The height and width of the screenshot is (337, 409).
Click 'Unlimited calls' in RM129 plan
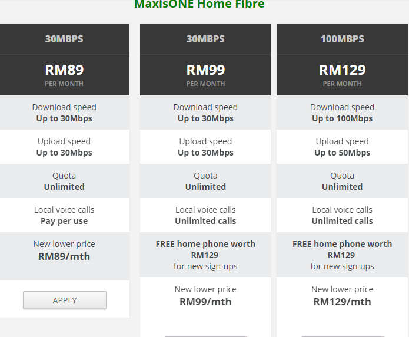click(343, 221)
